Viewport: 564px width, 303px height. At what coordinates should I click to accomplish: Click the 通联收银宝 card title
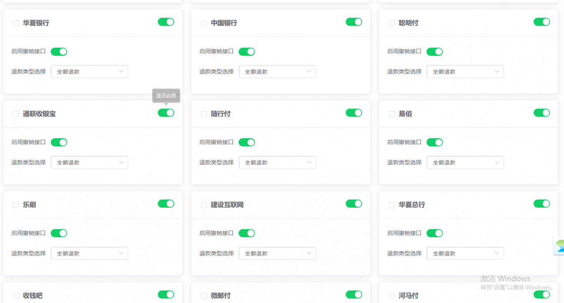pos(39,114)
